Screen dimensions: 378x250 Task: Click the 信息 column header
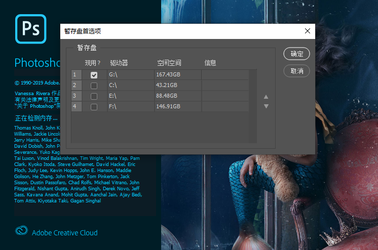(x=210, y=63)
